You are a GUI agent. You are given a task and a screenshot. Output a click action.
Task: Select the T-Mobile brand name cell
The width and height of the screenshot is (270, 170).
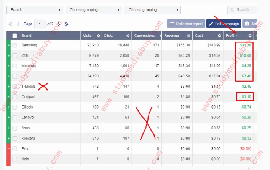pos(29,86)
